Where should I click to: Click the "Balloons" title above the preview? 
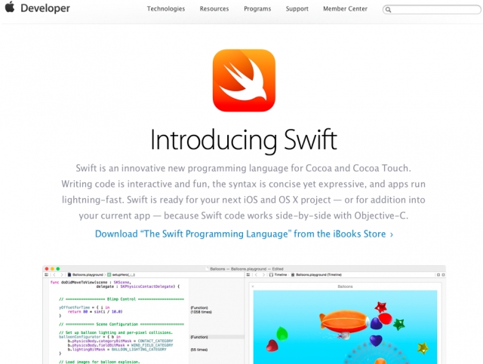point(345,286)
